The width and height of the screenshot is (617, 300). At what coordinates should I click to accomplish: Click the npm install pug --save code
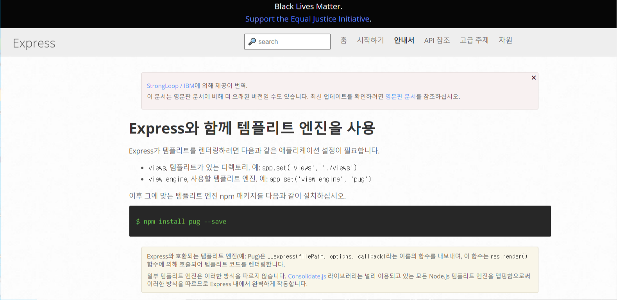pyautogui.click(x=181, y=222)
